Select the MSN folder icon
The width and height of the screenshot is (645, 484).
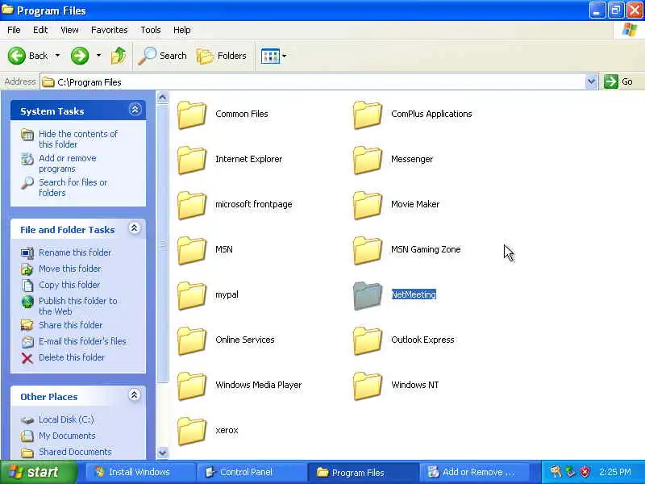[x=192, y=250]
